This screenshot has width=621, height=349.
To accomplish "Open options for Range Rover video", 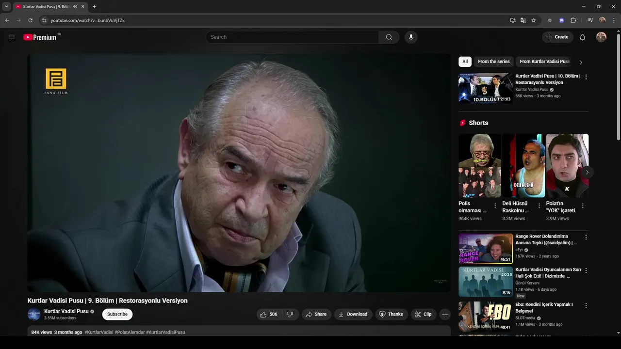I will pos(586,237).
